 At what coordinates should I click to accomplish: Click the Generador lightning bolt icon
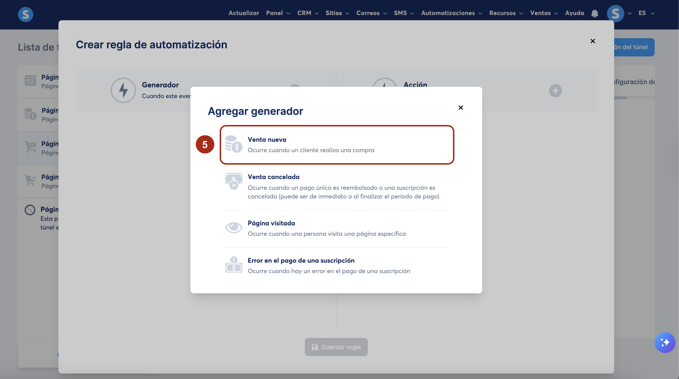point(123,90)
